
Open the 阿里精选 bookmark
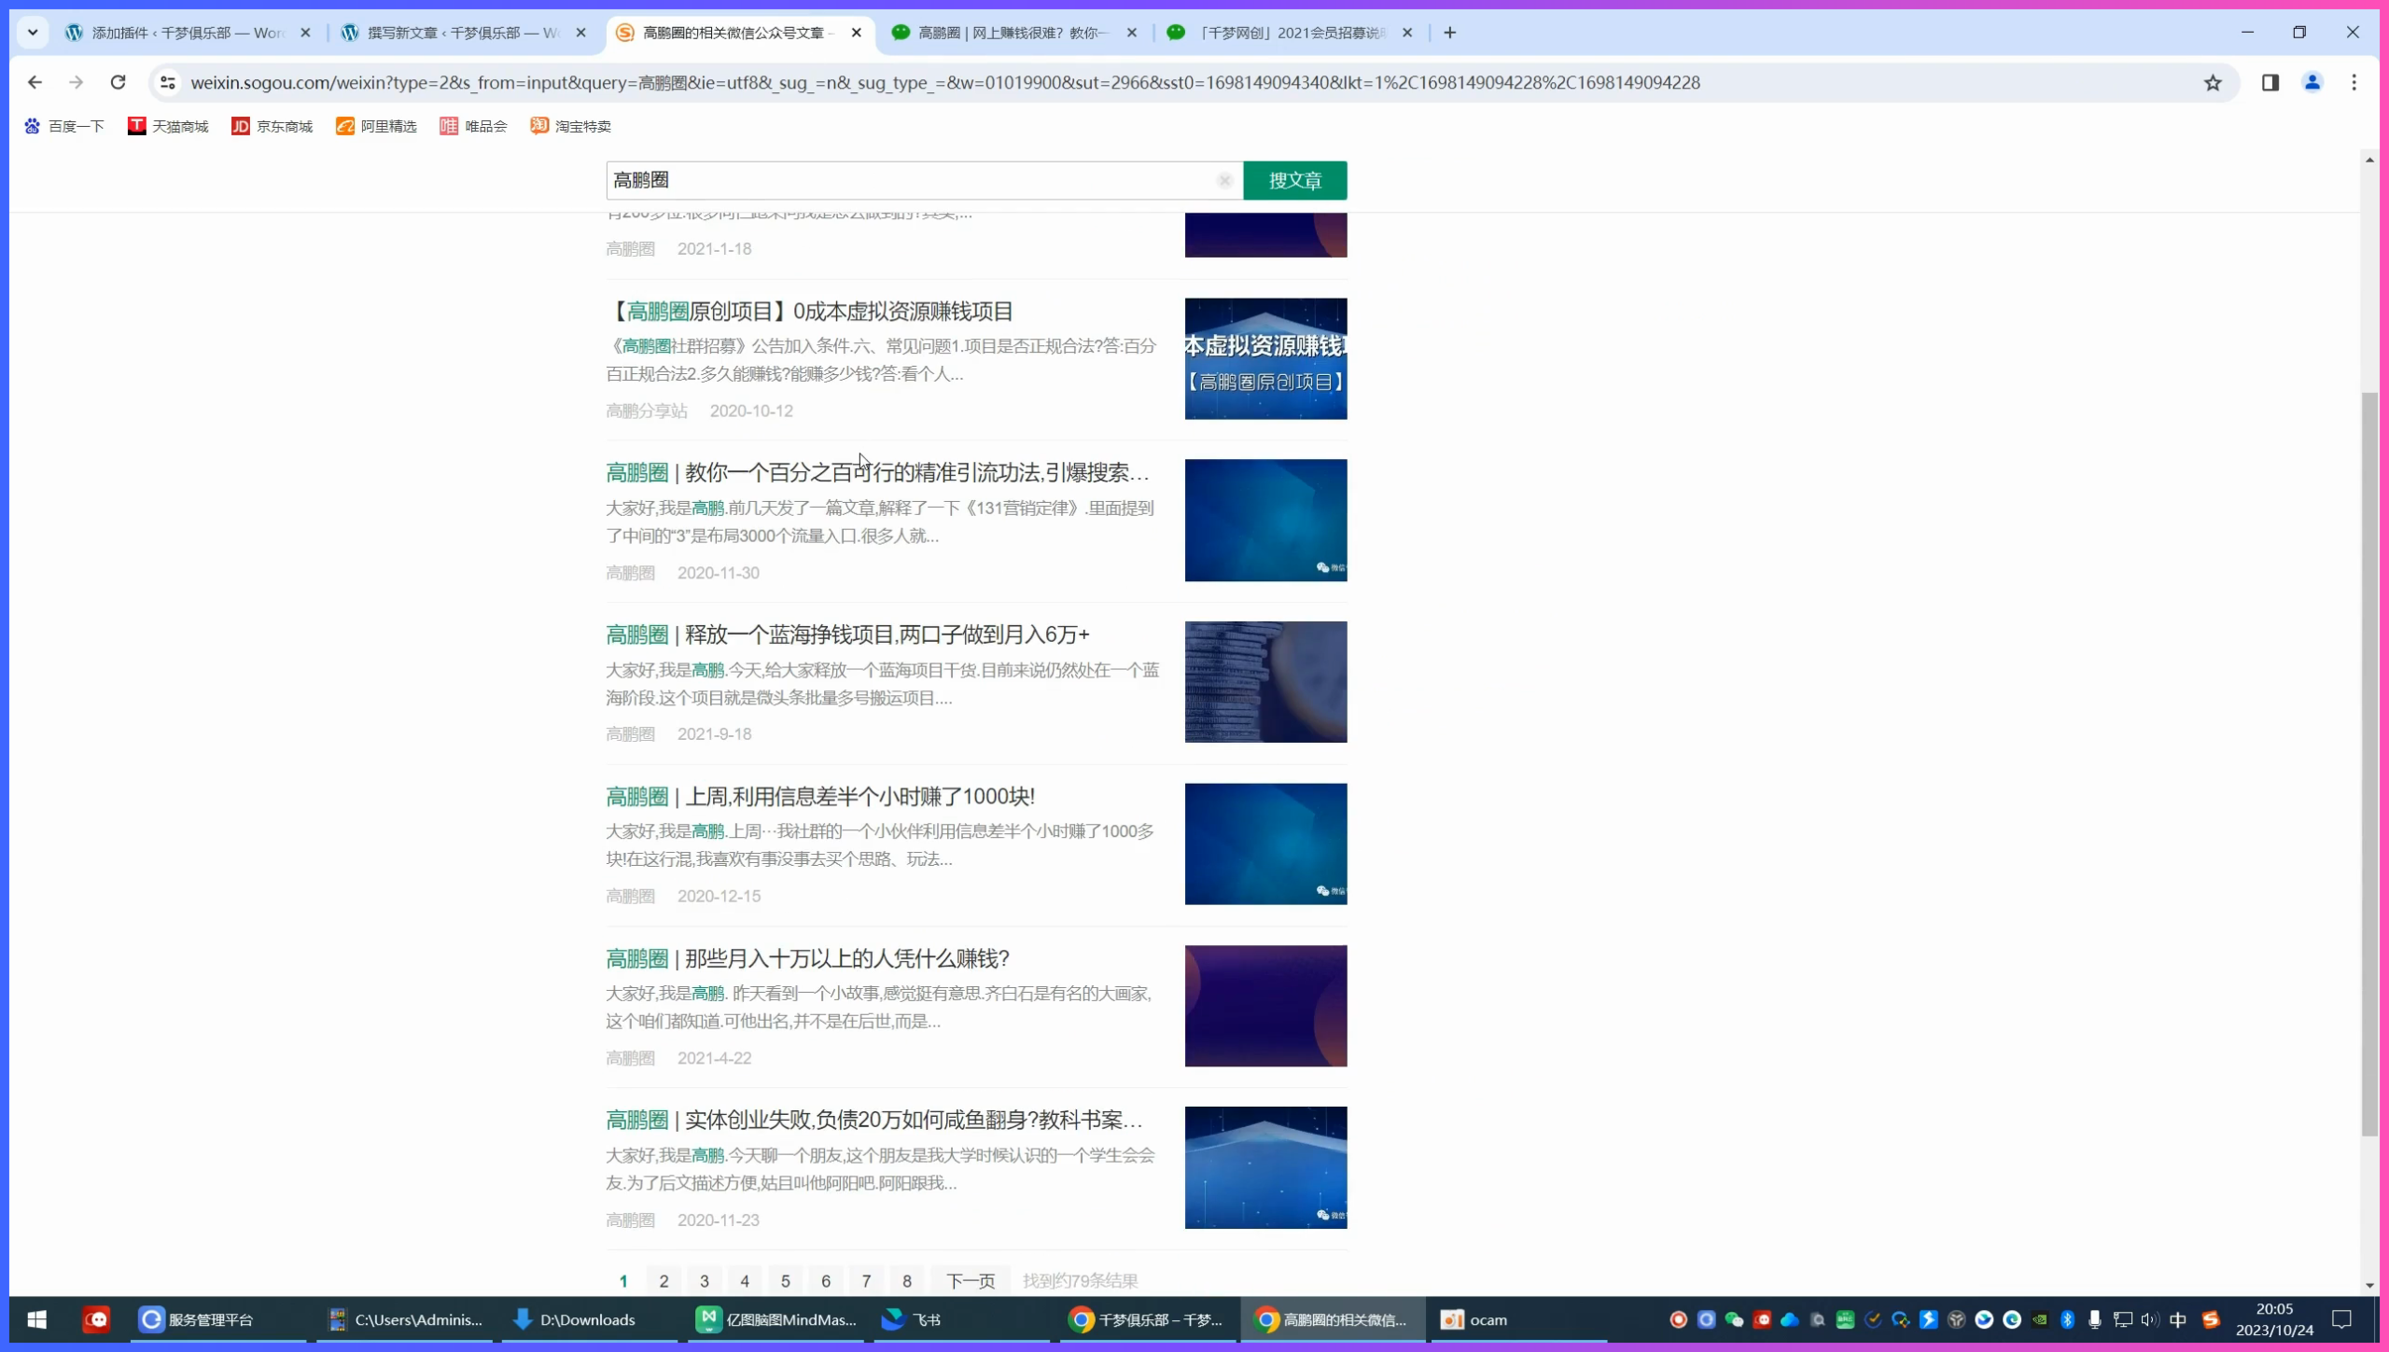click(x=376, y=126)
